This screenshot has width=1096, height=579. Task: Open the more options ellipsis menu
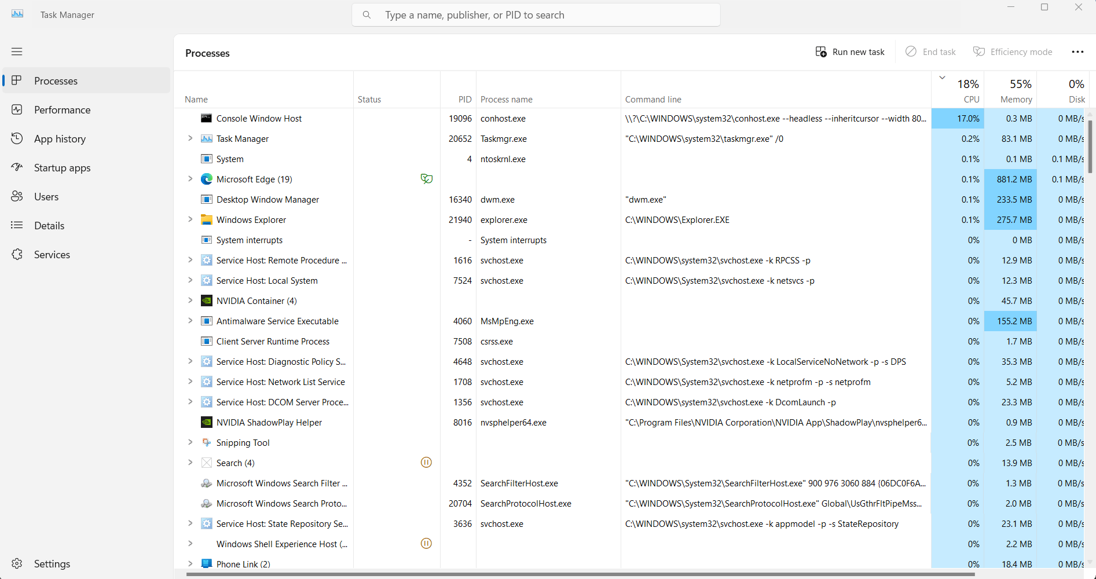[x=1077, y=52]
